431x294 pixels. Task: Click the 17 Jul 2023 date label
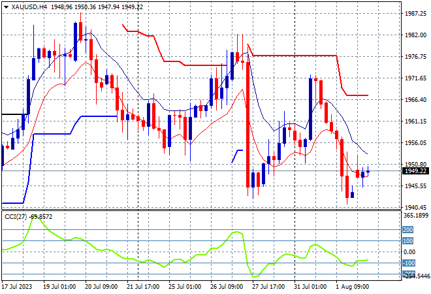click(x=17, y=287)
